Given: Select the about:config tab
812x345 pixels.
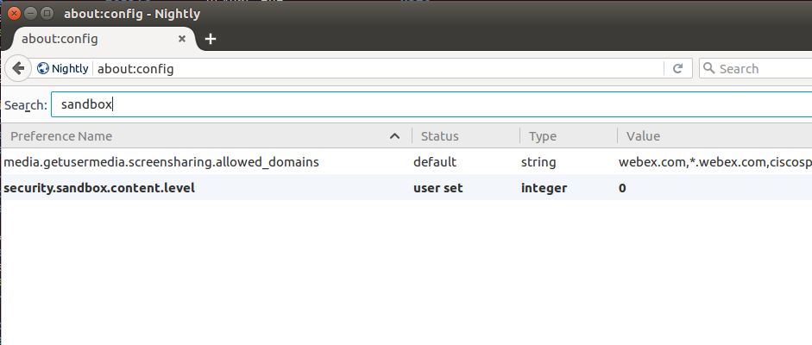Looking at the screenshot, I should tap(95, 39).
